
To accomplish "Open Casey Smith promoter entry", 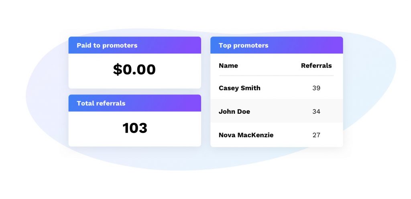I will point(240,88).
